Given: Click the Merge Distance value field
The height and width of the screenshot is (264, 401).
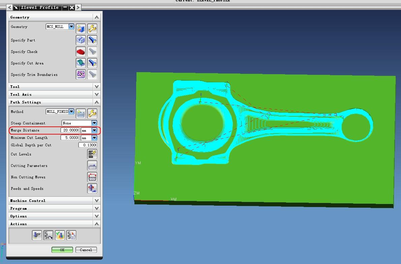Looking at the screenshot, I should pyautogui.click(x=70, y=130).
